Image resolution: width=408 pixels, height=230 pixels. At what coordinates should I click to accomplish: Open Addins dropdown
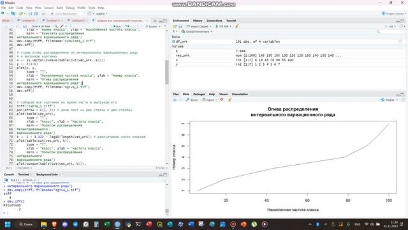pos(102,13)
